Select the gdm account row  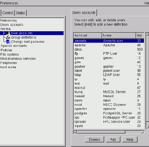[109, 62]
